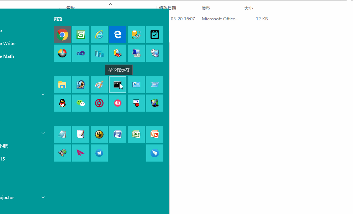Open the UltraEdit tile
353x214 pixels.
[99, 134]
